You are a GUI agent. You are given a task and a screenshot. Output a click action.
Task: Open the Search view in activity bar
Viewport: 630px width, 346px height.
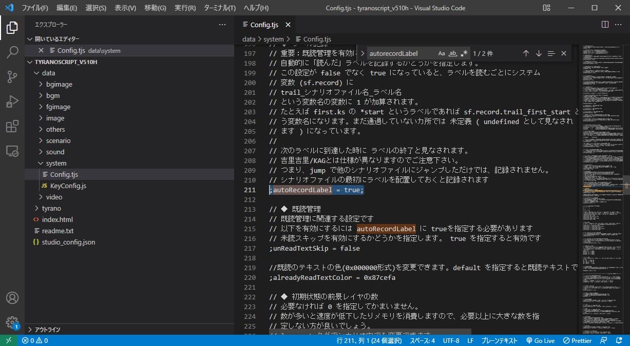[x=12, y=52]
